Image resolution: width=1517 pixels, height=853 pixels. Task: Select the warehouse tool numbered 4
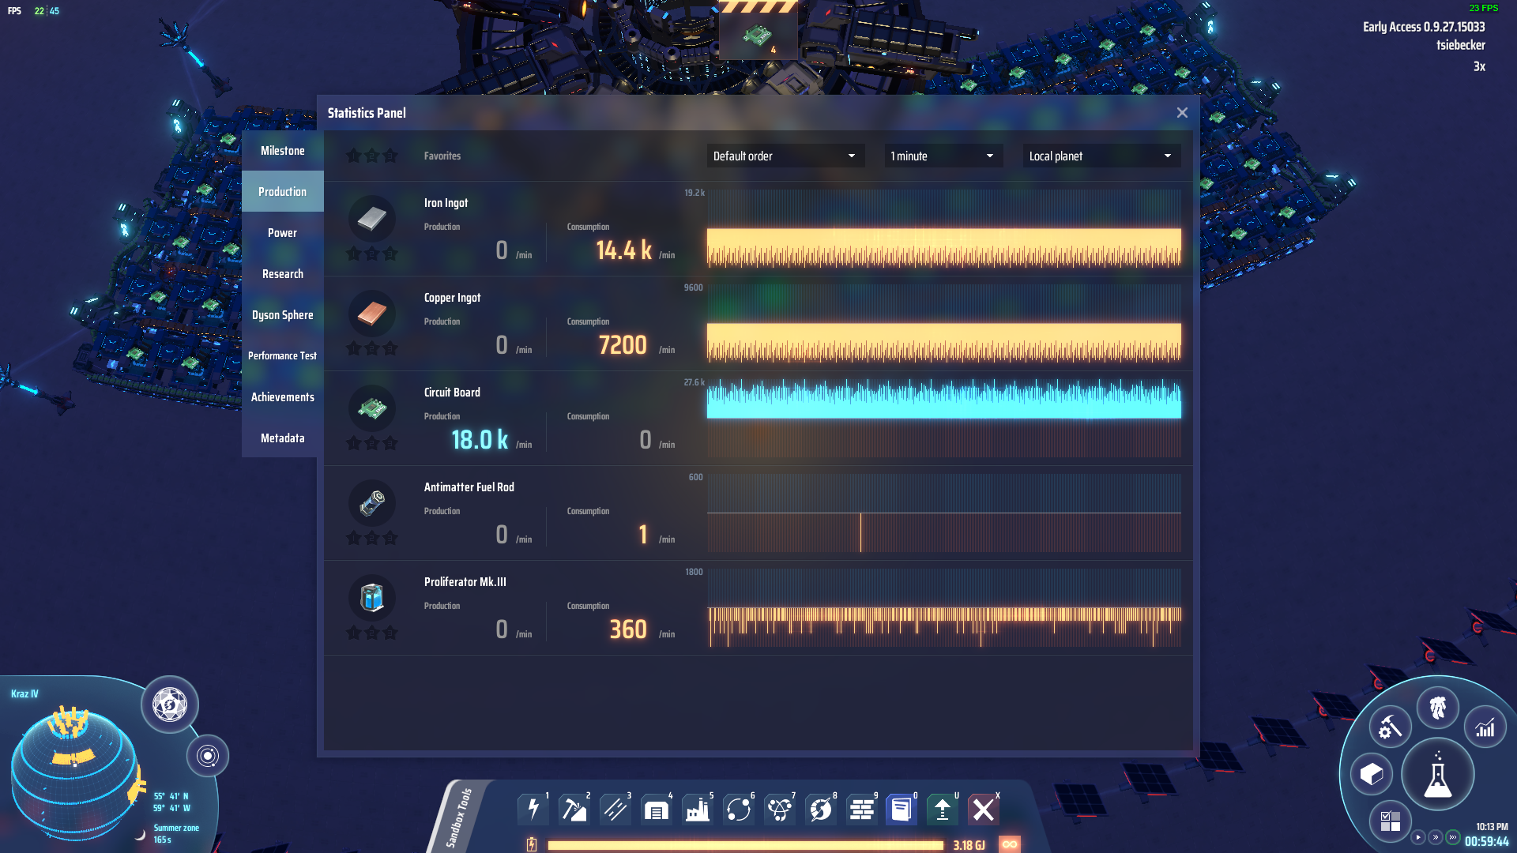(x=656, y=810)
